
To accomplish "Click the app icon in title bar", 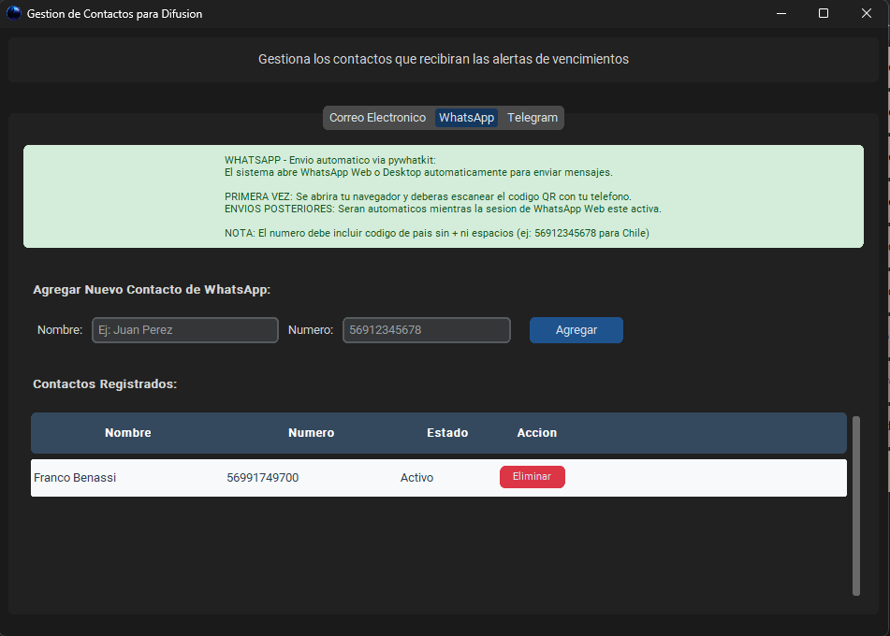I will coord(14,13).
